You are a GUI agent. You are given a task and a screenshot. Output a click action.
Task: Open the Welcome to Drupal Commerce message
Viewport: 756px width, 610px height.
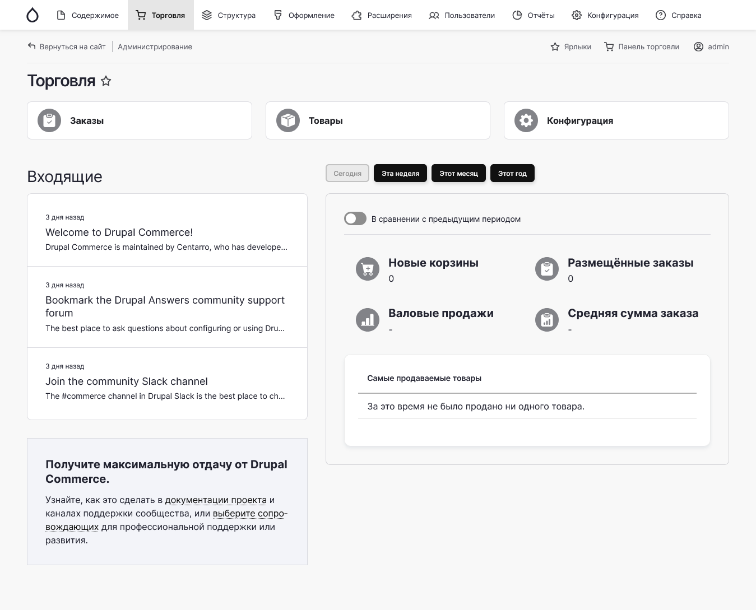(x=119, y=232)
